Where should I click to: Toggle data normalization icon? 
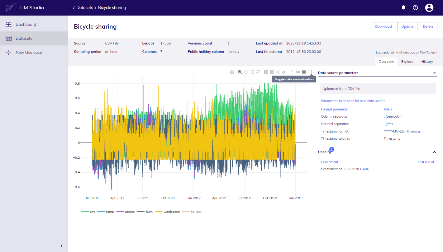(x=312, y=72)
